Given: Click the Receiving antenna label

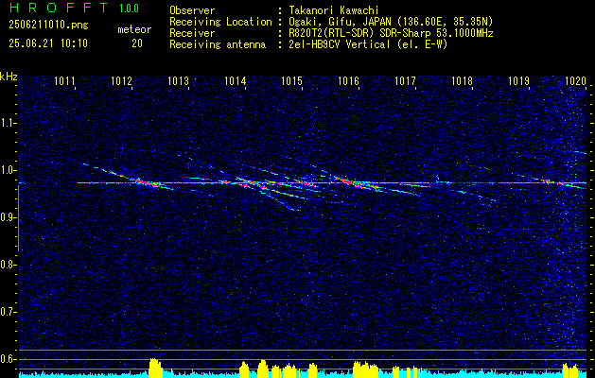Looking at the screenshot, I should [x=218, y=44].
